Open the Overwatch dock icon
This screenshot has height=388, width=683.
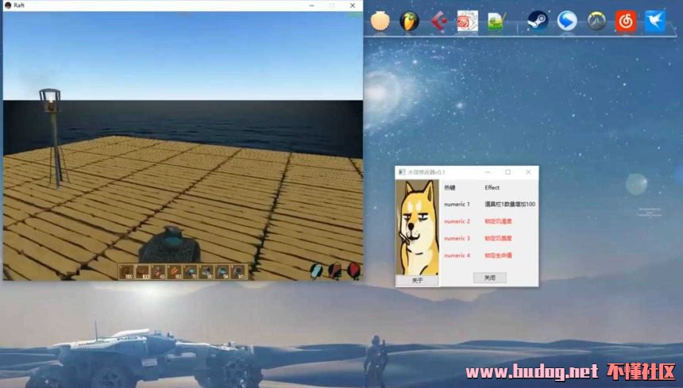(596, 21)
